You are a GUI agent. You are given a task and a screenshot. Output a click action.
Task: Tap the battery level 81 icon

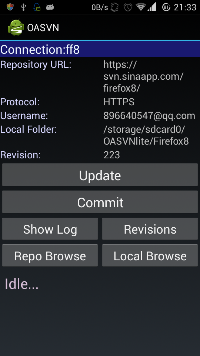click(x=166, y=7)
